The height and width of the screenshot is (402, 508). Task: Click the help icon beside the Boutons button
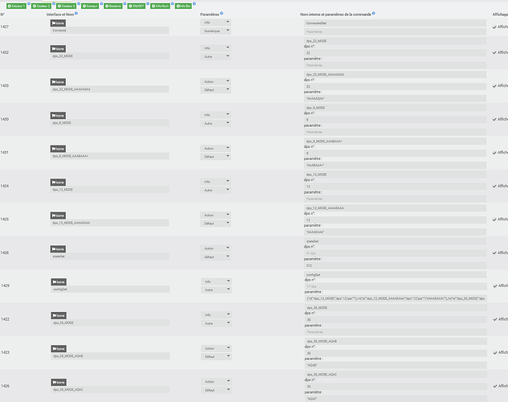[x=125, y=3]
